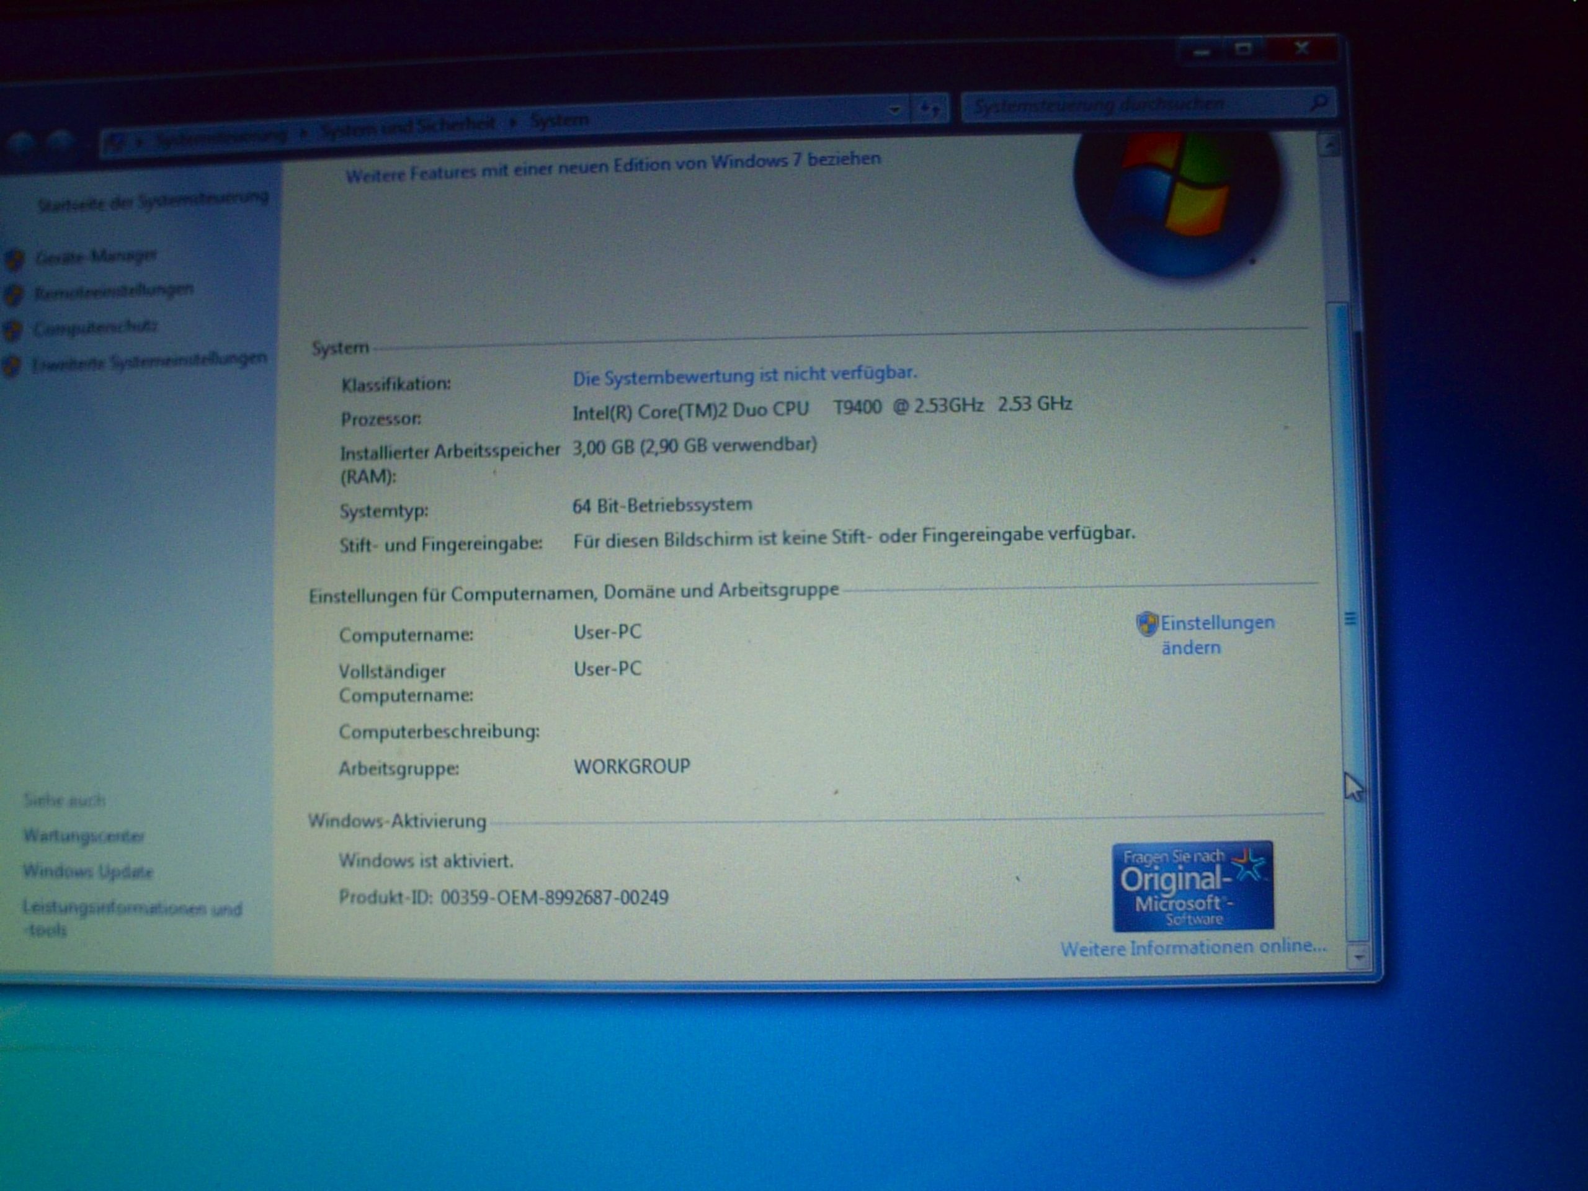Open Windows Update under Siehe auch

pos(88,872)
